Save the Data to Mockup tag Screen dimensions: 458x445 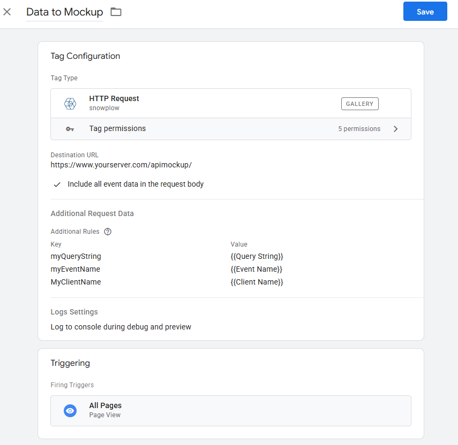pos(425,12)
